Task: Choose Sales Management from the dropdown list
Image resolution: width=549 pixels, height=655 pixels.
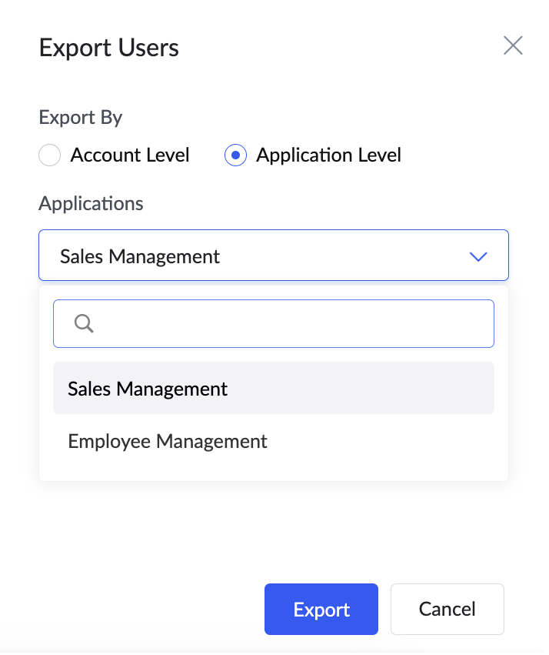Action: tap(148, 389)
